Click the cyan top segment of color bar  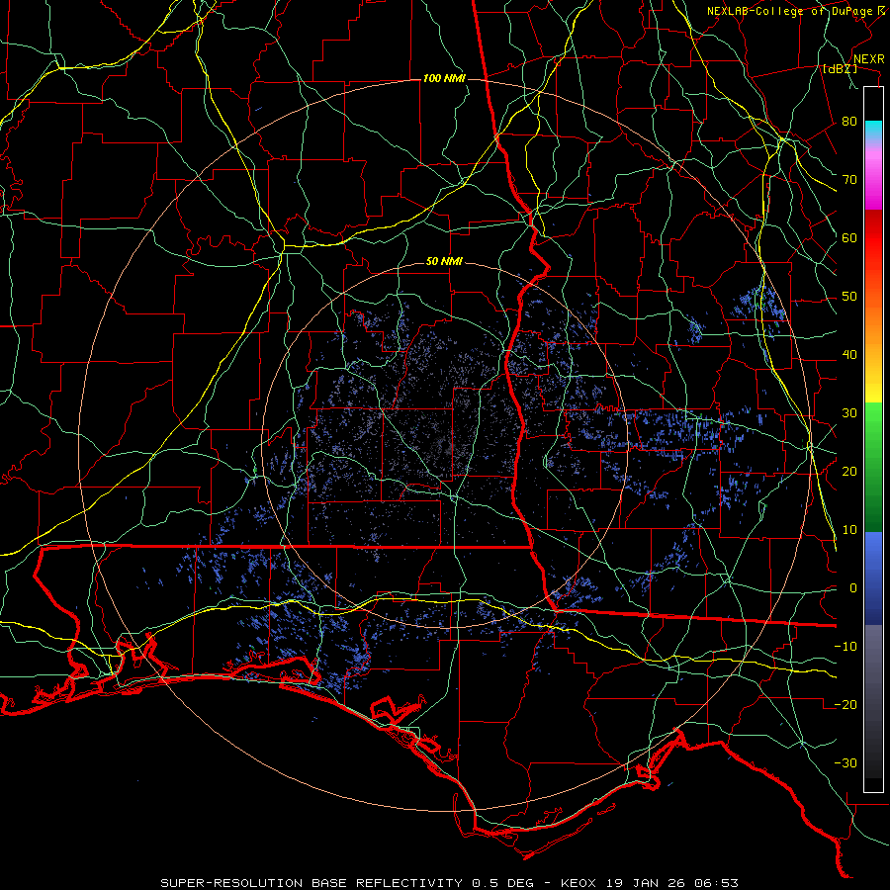[873, 131]
